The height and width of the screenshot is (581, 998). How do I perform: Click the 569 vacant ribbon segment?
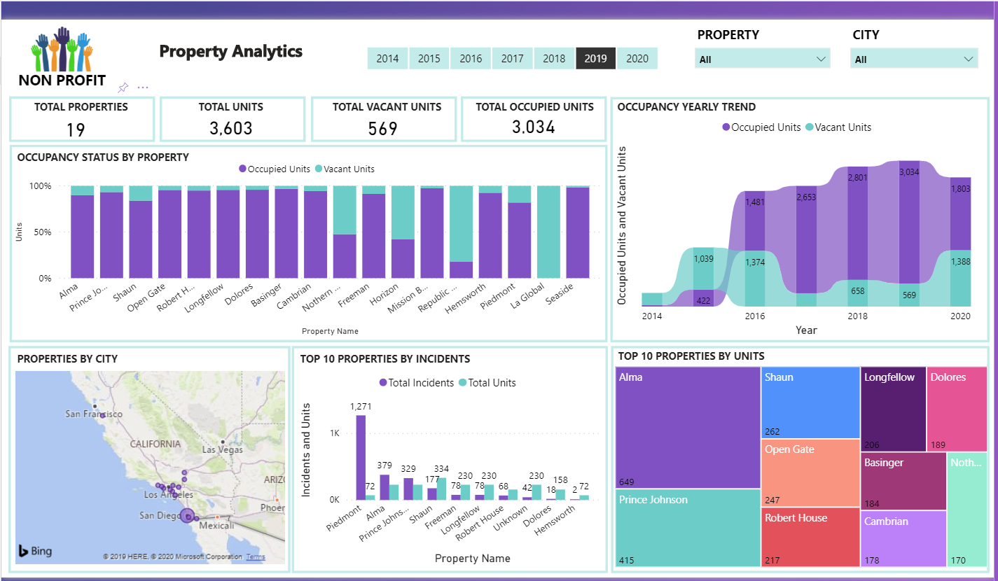[x=909, y=295]
